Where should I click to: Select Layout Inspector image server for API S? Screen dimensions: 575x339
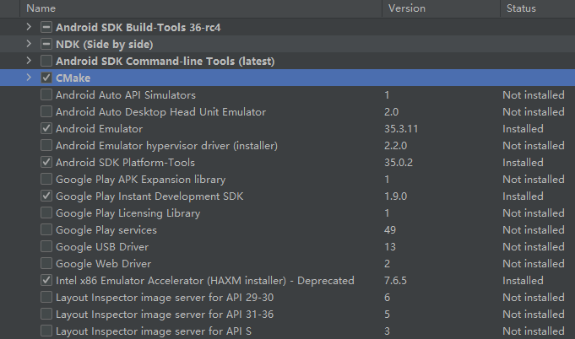coord(153,331)
